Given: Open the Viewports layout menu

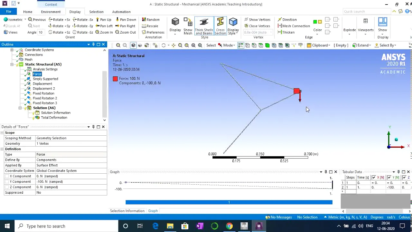Looking at the screenshot, I should tap(366, 25).
